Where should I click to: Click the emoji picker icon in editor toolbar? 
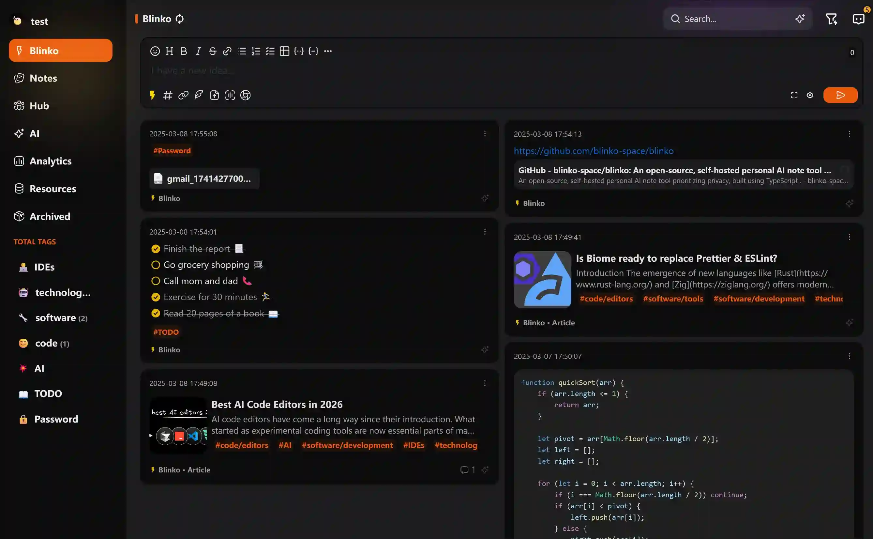pos(155,51)
